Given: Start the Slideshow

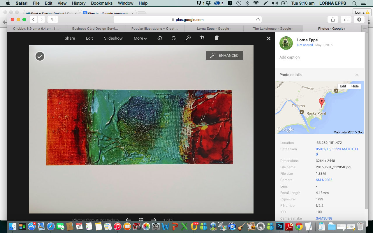Looking at the screenshot, I should click(x=113, y=38).
